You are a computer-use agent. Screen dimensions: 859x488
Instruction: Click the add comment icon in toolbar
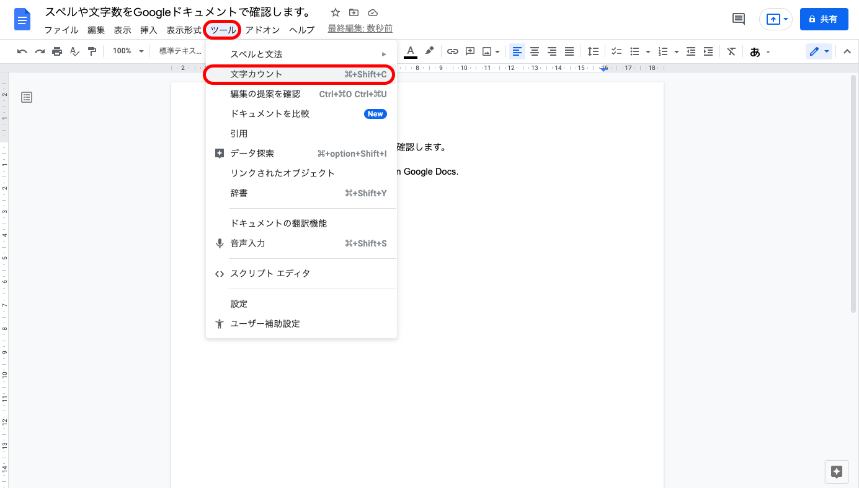point(470,51)
